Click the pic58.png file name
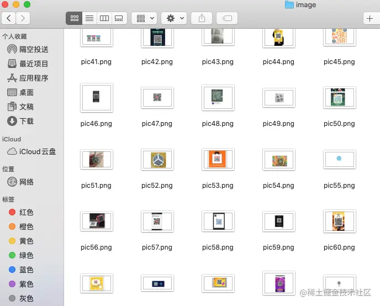Viewport: 380px width, 306px height. (218, 247)
